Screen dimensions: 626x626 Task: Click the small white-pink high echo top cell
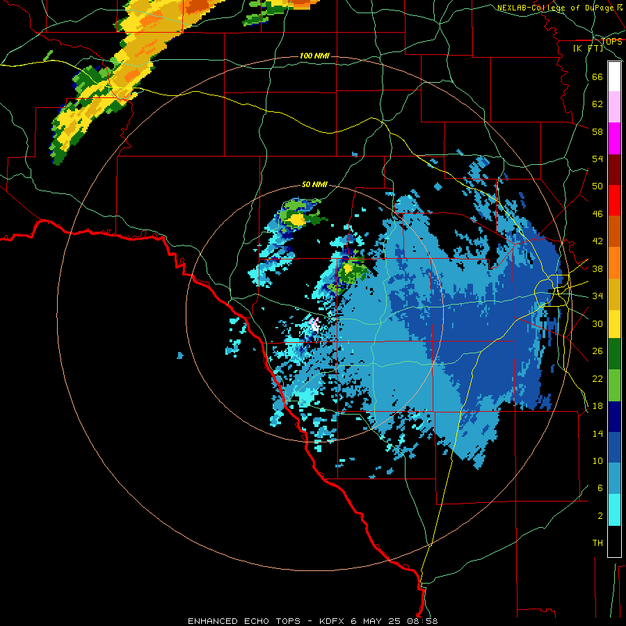click(314, 324)
